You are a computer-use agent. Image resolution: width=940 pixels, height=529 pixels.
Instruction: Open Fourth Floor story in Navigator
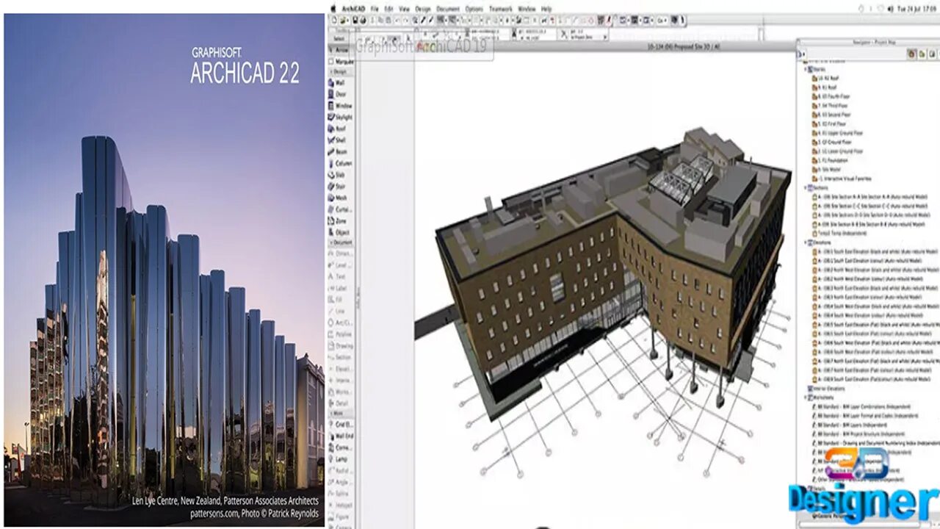tap(831, 96)
